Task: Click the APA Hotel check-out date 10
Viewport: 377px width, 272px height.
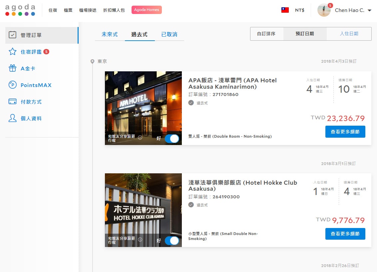Action: click(x=344, y=89)
